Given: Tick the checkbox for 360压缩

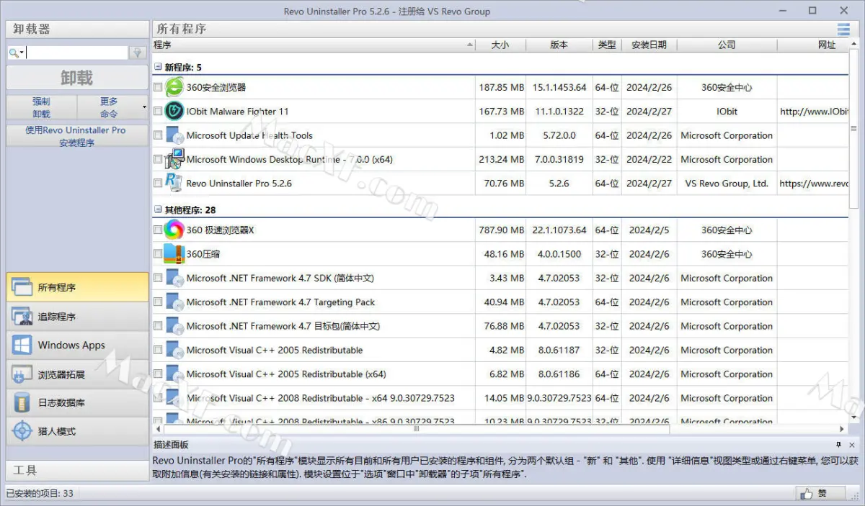Looking at the screenshot, I should [158, 254].
